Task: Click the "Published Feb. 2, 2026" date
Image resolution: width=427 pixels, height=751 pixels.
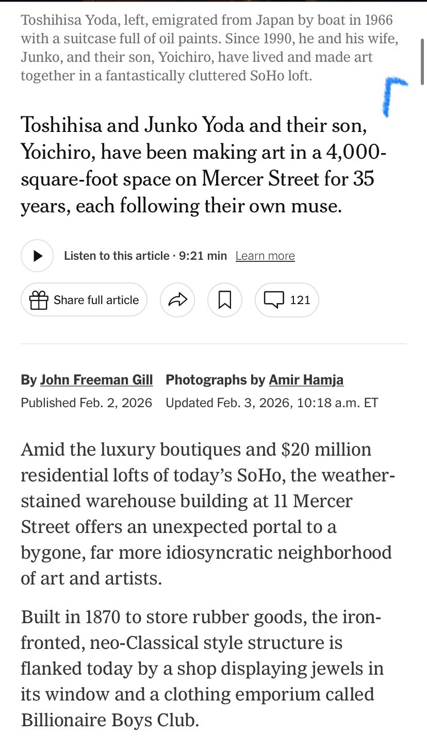Action: (x=87, y=403)
